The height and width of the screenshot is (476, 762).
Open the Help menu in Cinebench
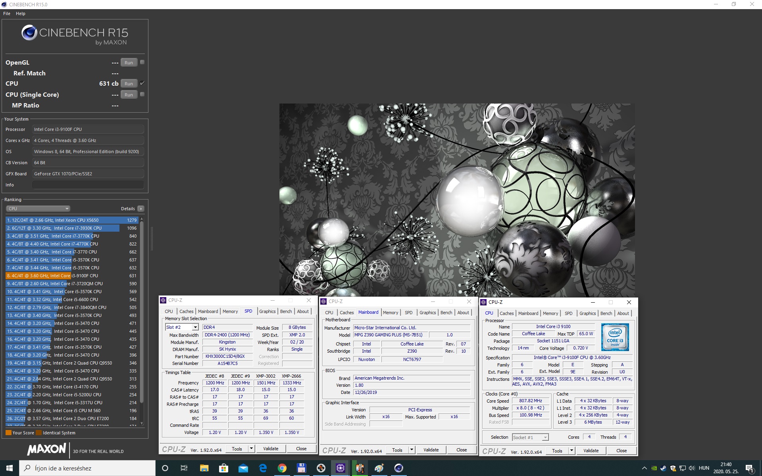pos(21,13)
